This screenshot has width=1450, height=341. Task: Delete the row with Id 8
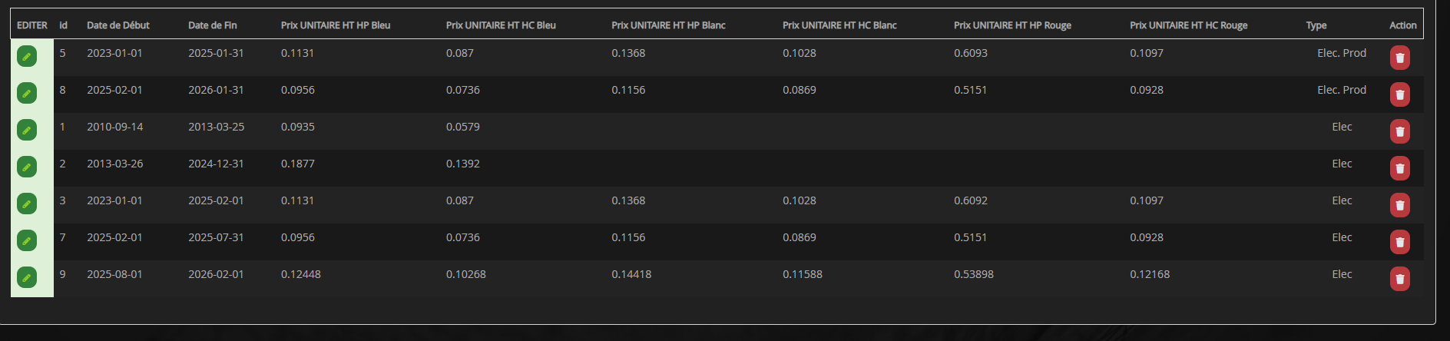click(1399, 94)
